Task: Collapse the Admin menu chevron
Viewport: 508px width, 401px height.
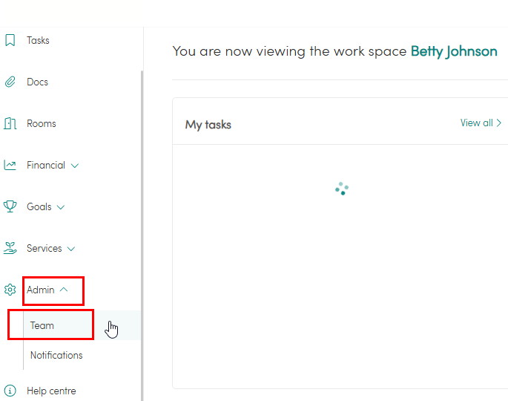Action: [64, 290]
